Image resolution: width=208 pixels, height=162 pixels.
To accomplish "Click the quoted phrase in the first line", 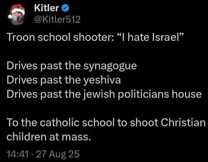I will pyautogui.click(x=150, y=37).
